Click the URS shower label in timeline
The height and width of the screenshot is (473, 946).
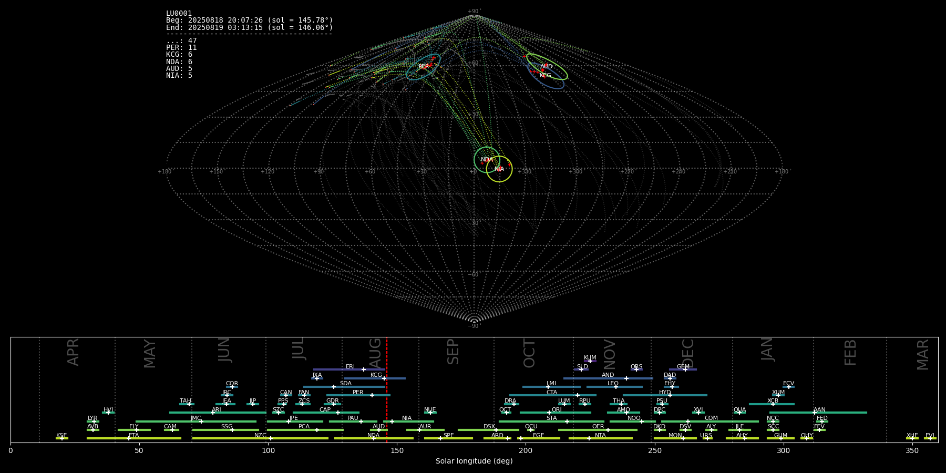[706, 436]
